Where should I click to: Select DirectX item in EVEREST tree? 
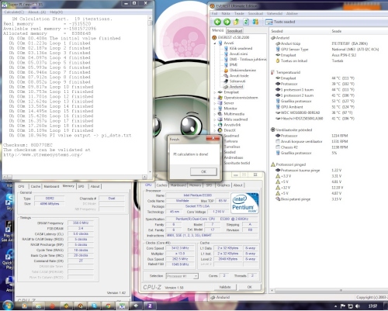(x=227, y=130)
